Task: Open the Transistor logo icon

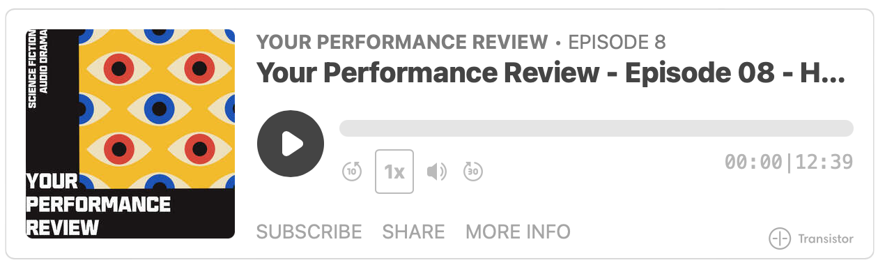Action: pos(780,238)
